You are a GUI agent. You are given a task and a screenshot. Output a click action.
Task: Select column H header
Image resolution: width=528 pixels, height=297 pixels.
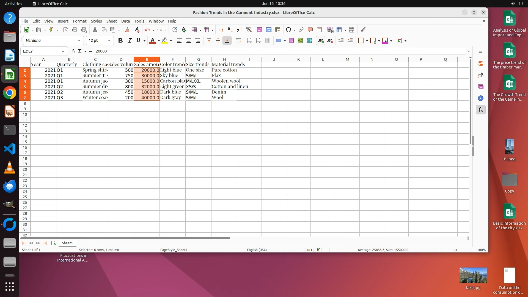point(224,59)
